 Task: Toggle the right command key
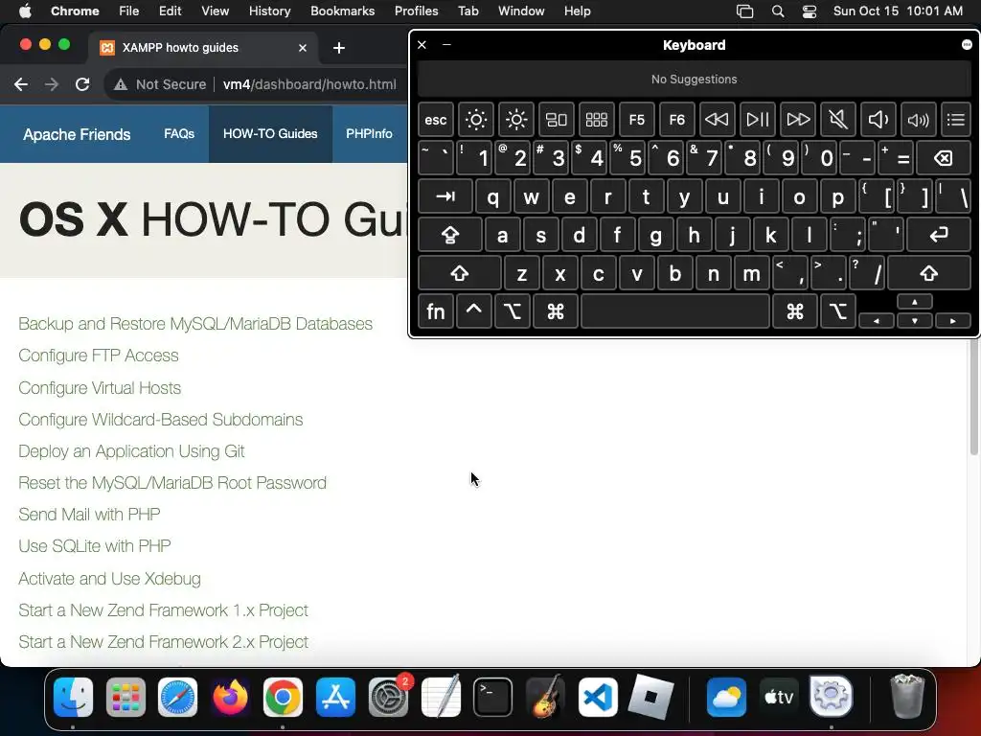pyautogui.click(x=794, y=311)
